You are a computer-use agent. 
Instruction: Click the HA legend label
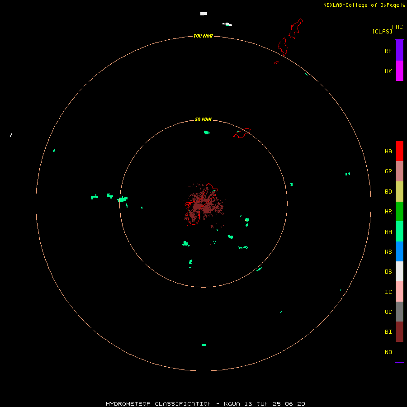click(x=388, y=151)
